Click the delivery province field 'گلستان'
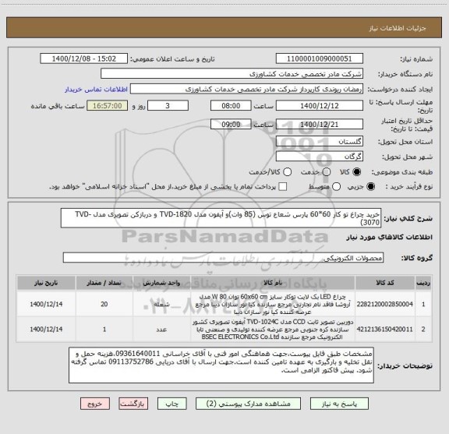The width and height of the screenshot is (449, 434). click(x=320, y=142)
